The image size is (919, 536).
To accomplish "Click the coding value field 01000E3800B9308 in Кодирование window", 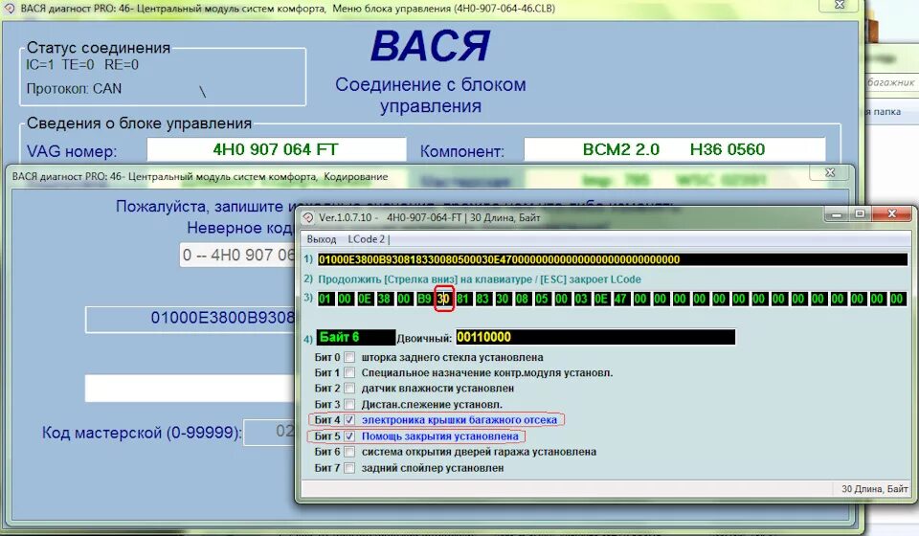I will (191, 319).
